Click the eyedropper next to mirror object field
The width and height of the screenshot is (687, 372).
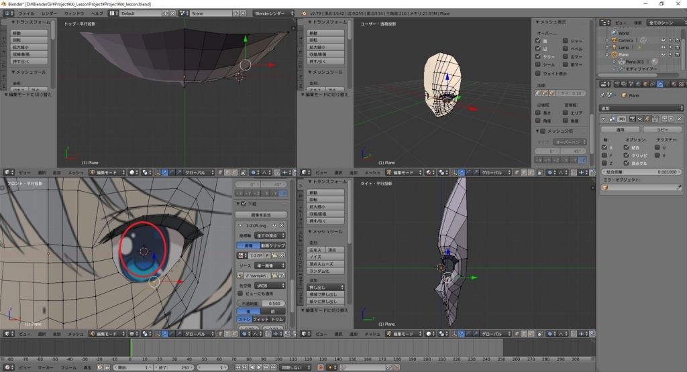[678, 188]
